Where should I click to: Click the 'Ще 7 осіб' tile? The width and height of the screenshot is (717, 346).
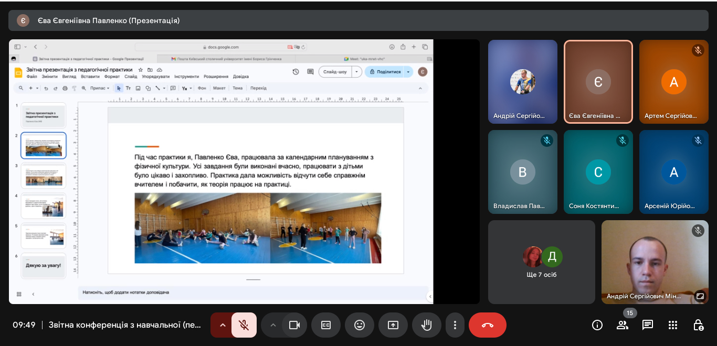tap(542, 262)
